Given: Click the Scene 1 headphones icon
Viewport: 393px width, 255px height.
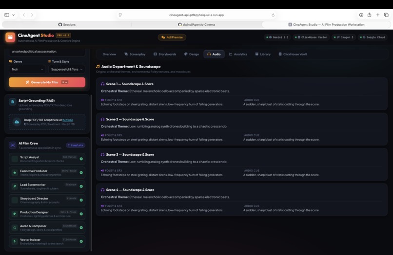Looking at the screenshot, I should pos(102,84).
